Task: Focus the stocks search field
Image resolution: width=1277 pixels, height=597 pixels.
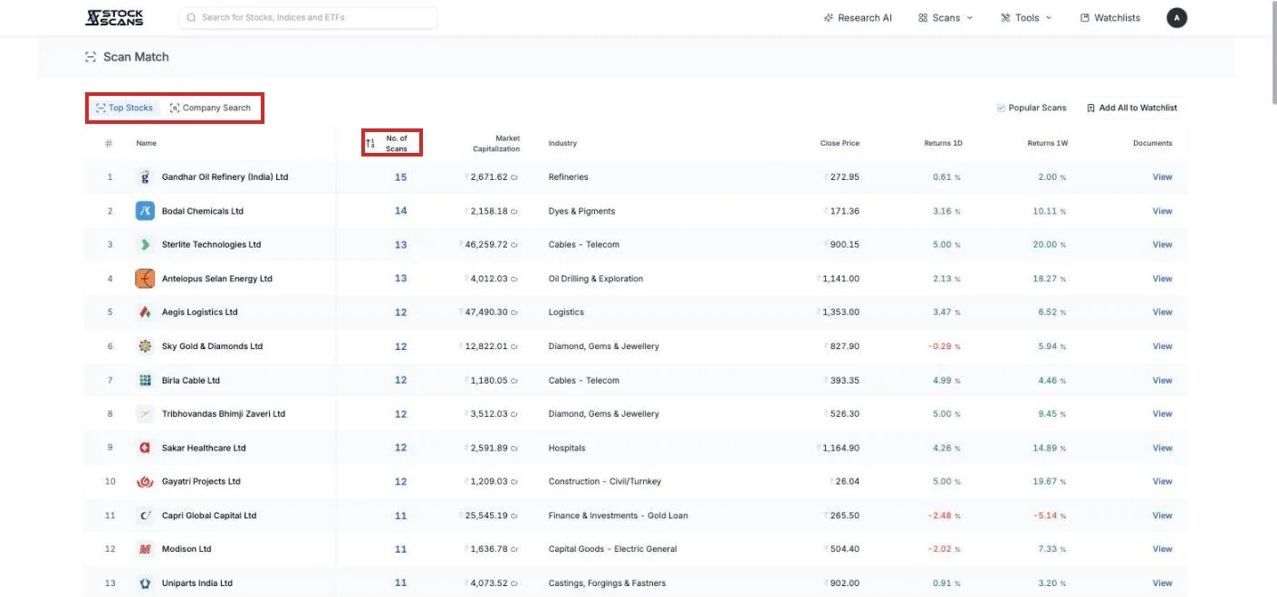Action: point(308,17)
